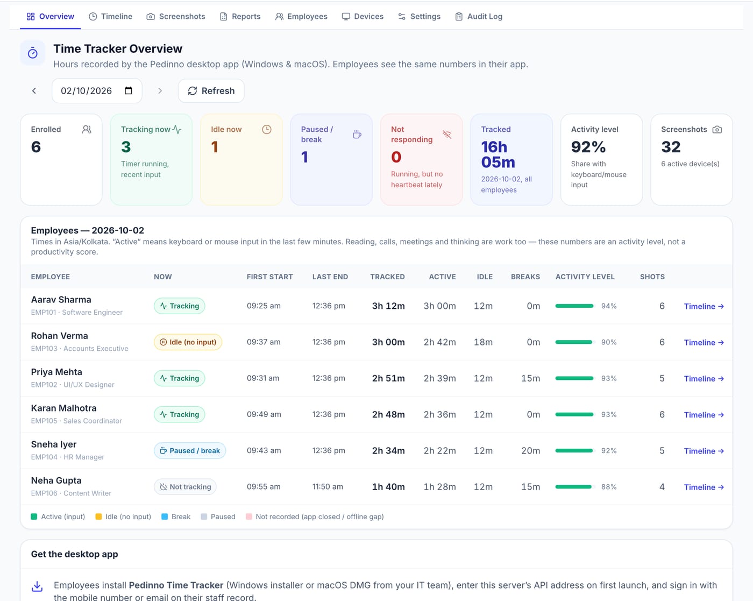The height and width of the screenshot is (601, 753).
Task: Open the Overview tab
Action: tap(51, 17)
